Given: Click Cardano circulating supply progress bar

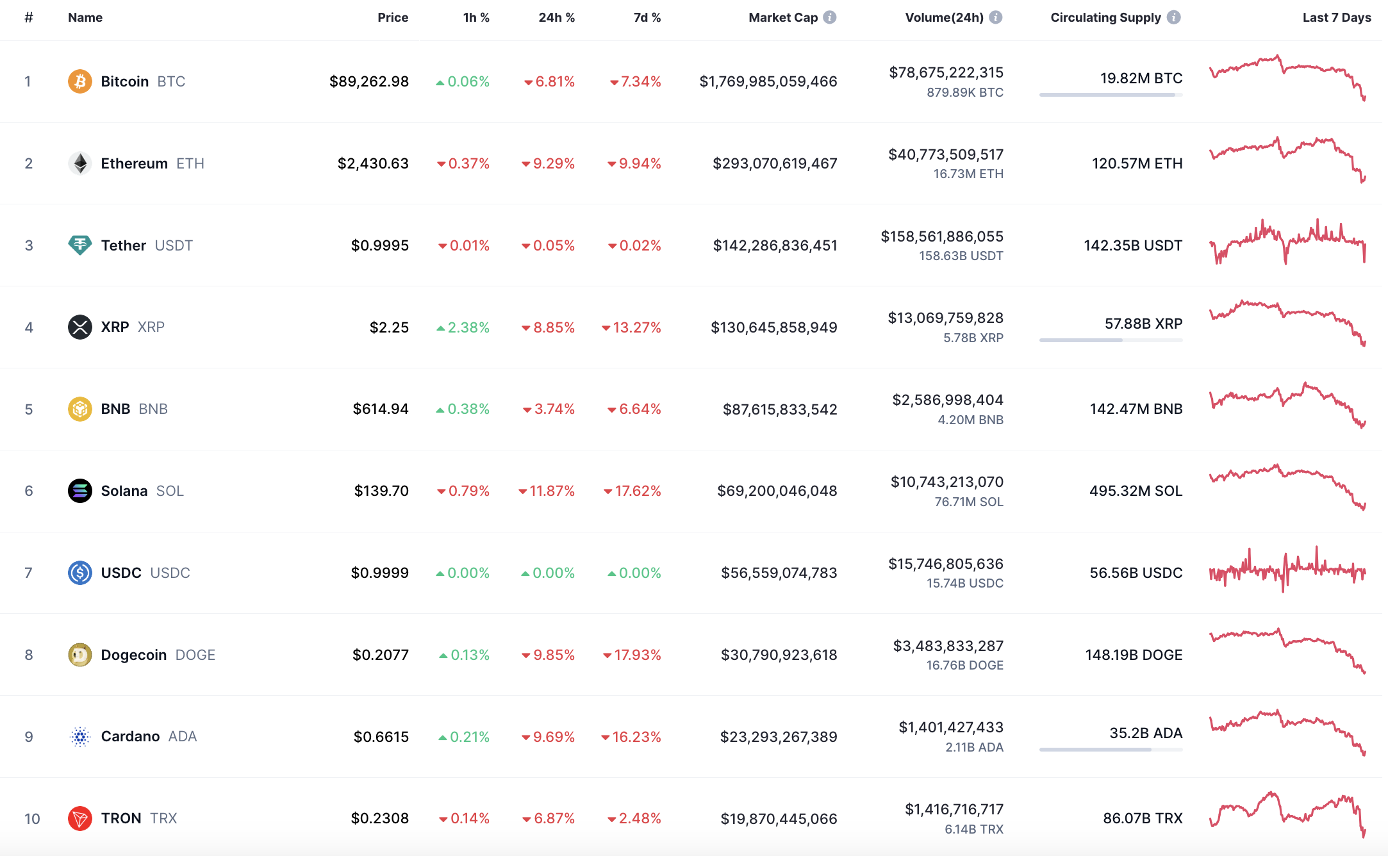Looking at the screenshot, I should click(1111, 750).
